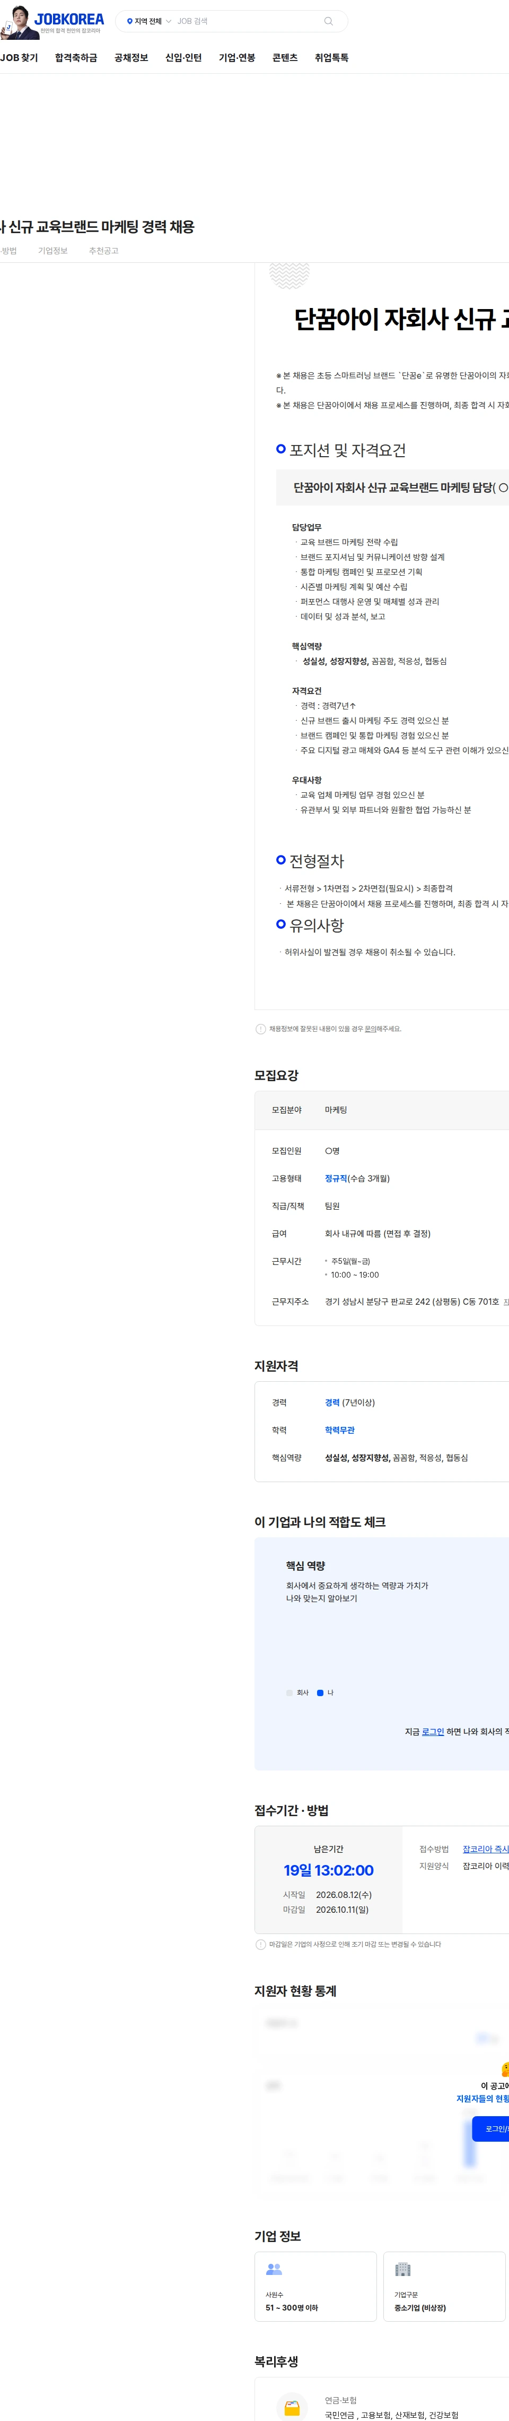Click the 회사 내규에 따름 salary text
This screenshot has width=509, height=2421.
tap(378, 1234)
